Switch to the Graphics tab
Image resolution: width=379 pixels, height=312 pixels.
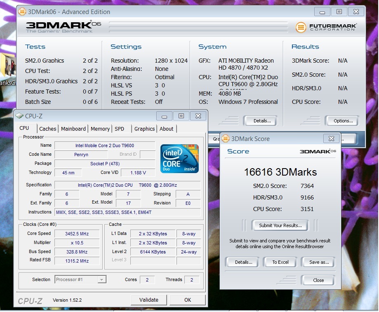point(144,129)
